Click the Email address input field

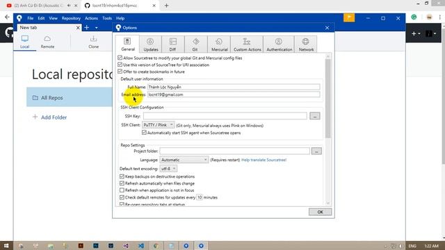(234, 94)
